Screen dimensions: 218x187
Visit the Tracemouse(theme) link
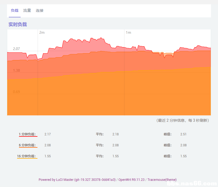point(162,180)
